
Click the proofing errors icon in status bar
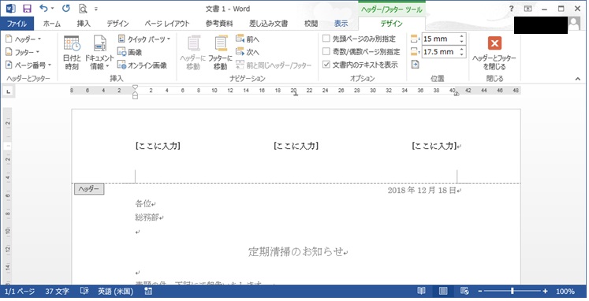pyautogui.click(x=84, y=291)
